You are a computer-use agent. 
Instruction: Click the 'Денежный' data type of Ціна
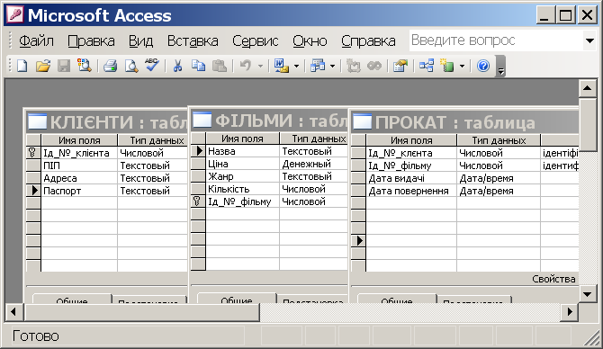tap(314, 164)
